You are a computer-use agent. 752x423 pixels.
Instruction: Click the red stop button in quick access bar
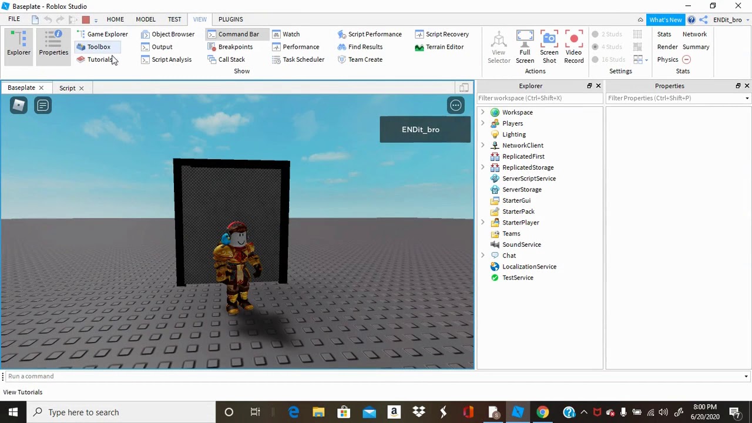tap(86, 19)
